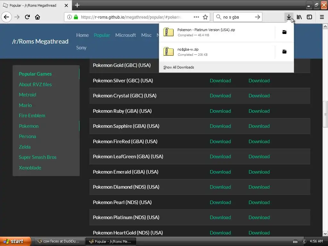Viewport: 328px width, 246px height.
Task: Open the Home nav link
Action: [82, 35]
